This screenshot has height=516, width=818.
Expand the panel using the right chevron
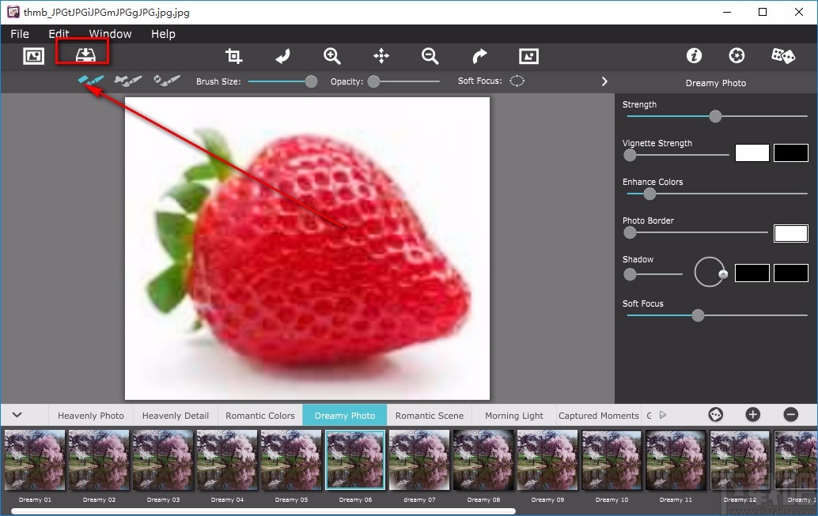[x=604, y=81]
